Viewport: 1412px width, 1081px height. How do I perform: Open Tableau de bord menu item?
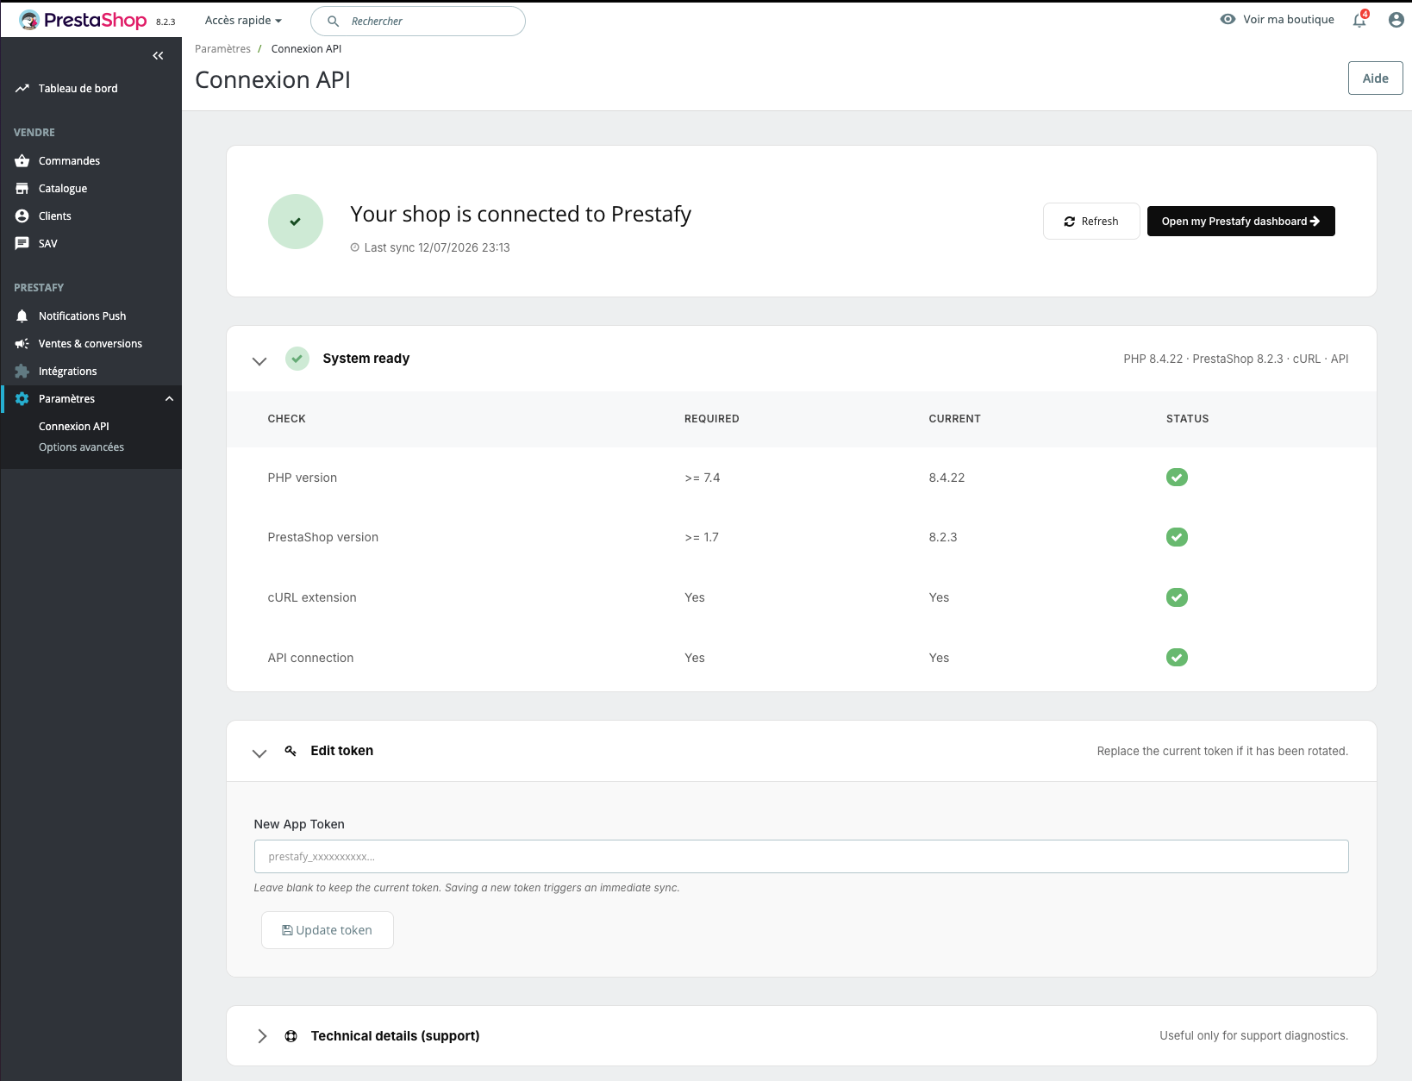tap(91, 88)
